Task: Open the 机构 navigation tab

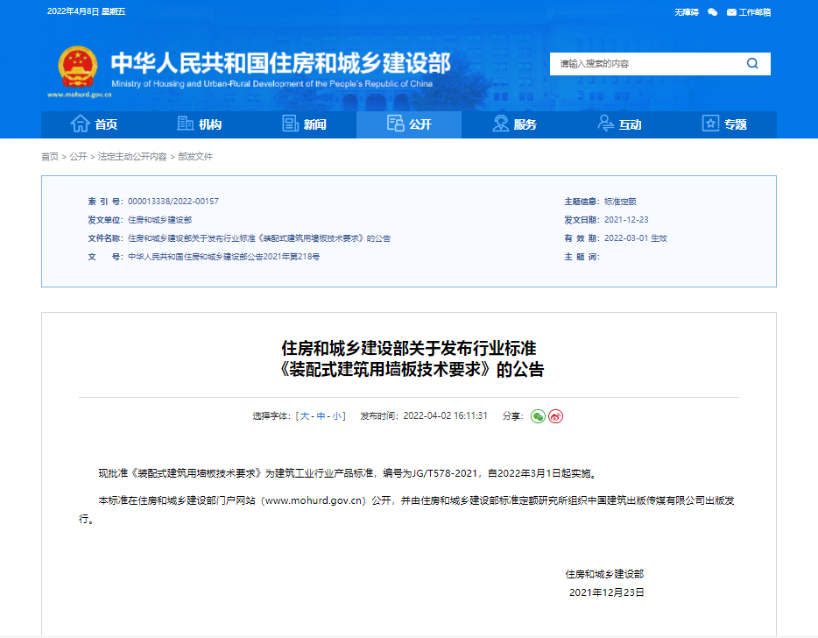Action: 199,124
